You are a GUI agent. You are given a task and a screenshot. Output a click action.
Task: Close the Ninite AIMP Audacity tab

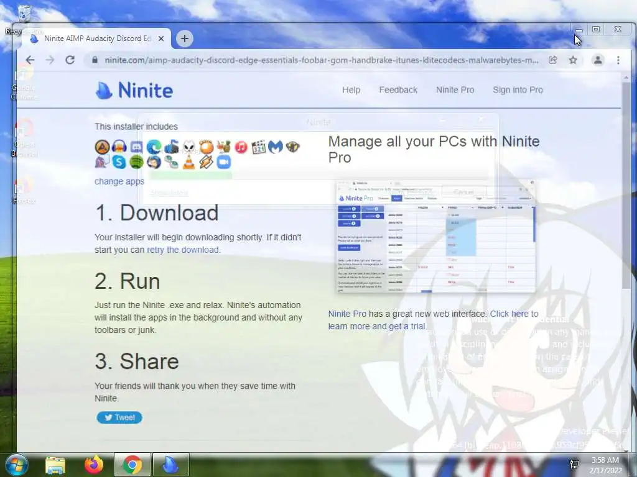click(x=161, y=39)
